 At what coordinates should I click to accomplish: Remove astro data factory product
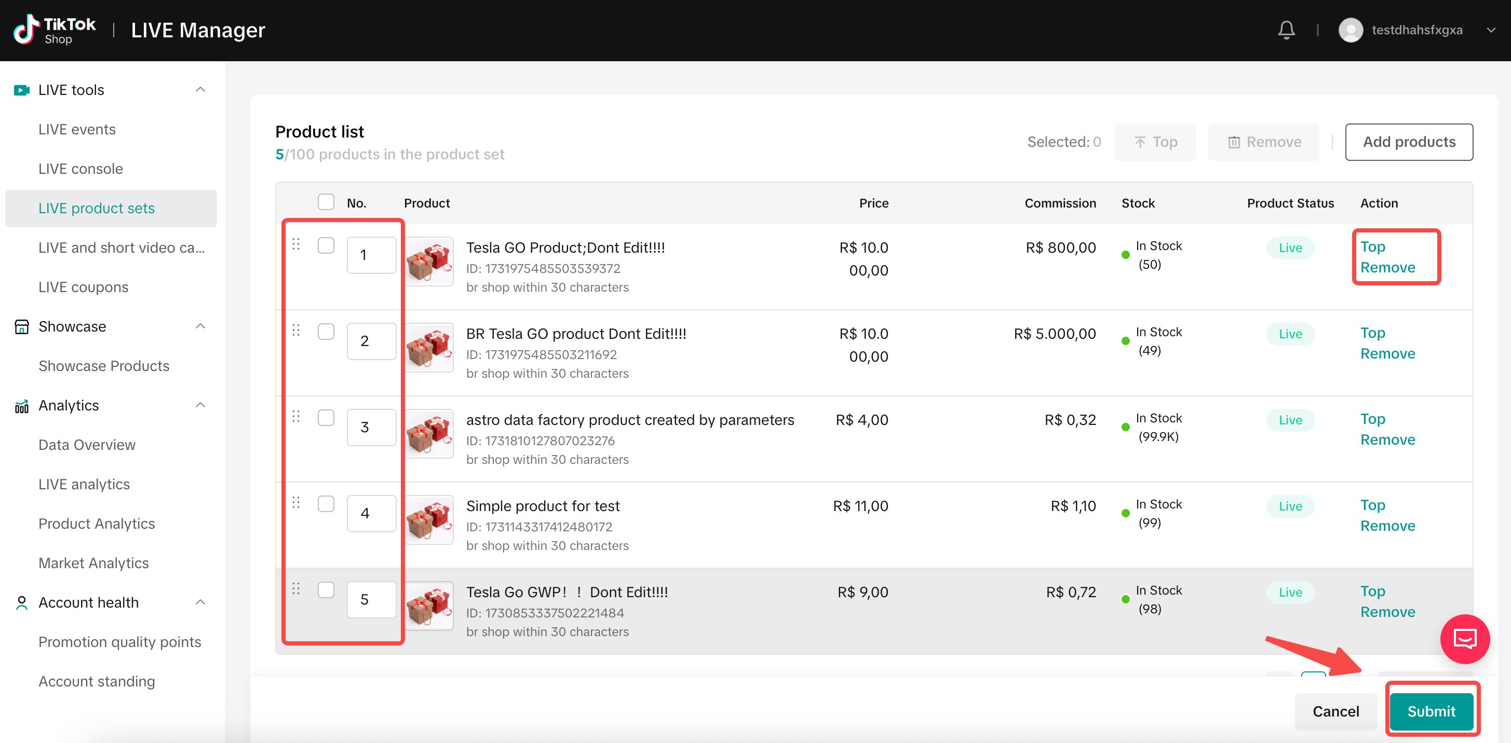pyautogui.click(x=1387, y=440)
